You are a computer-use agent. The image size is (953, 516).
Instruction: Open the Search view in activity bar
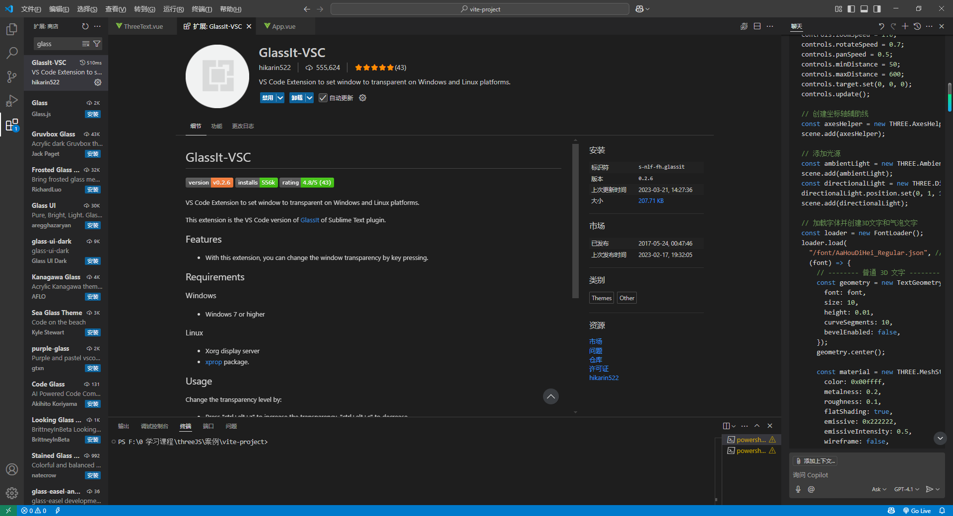click(x=12, y=53)
